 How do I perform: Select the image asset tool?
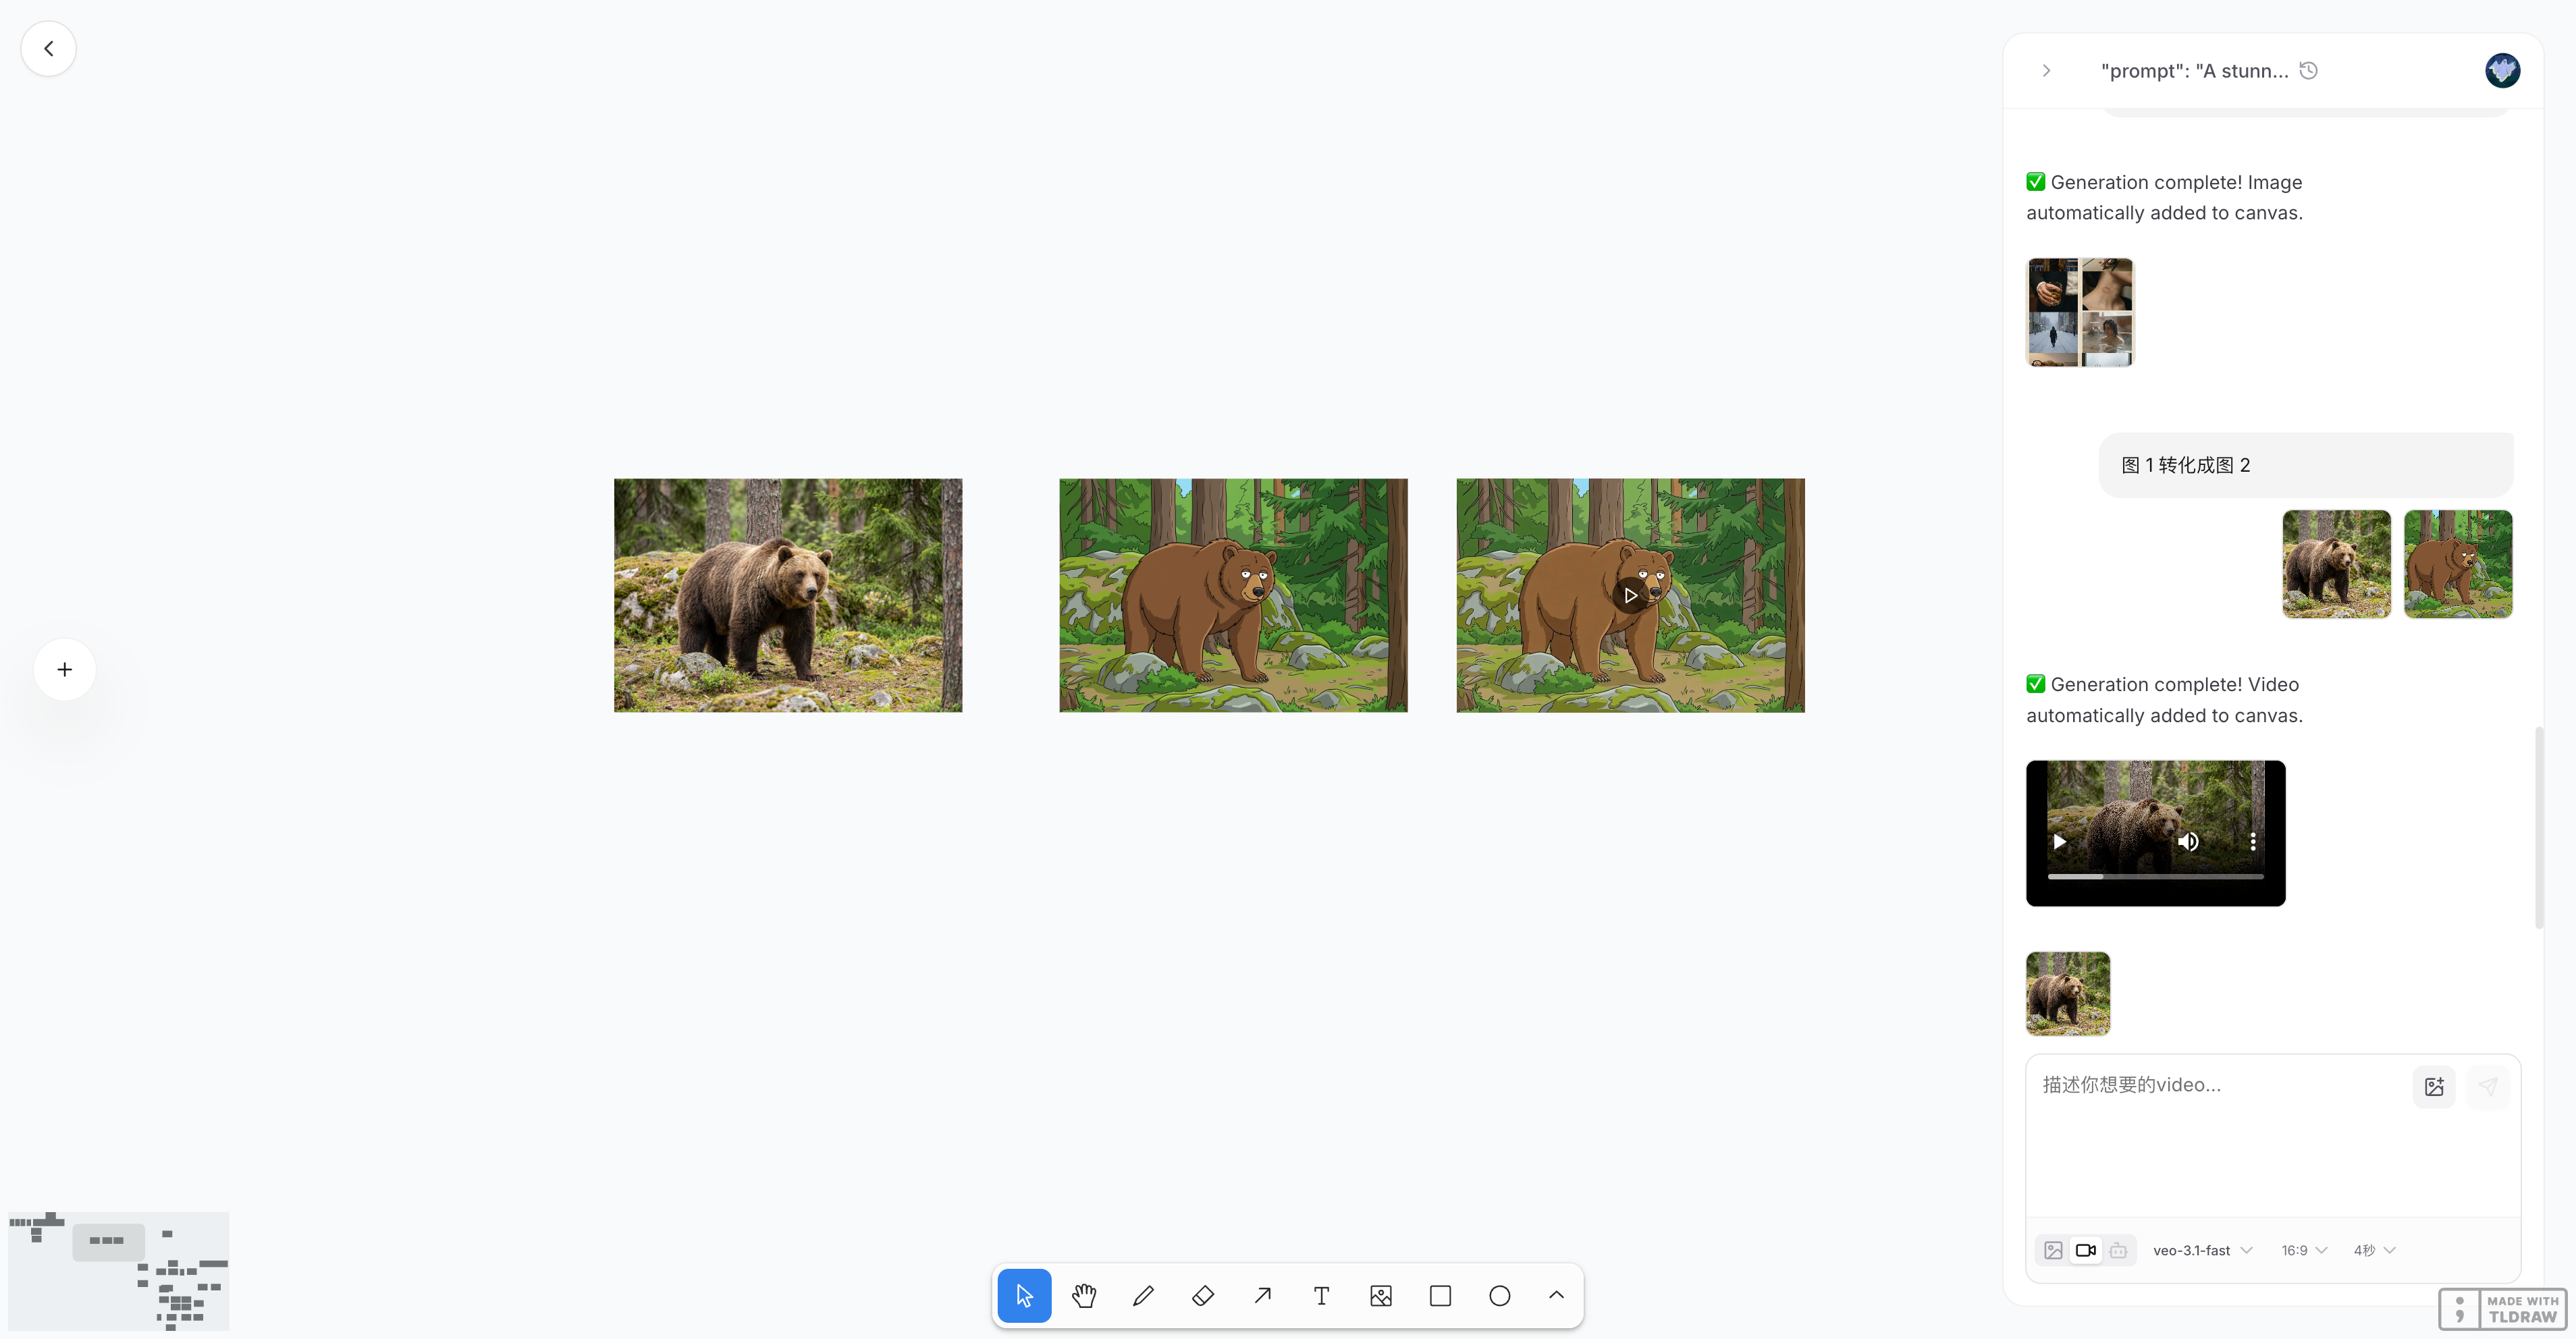coord(1381,1296)
